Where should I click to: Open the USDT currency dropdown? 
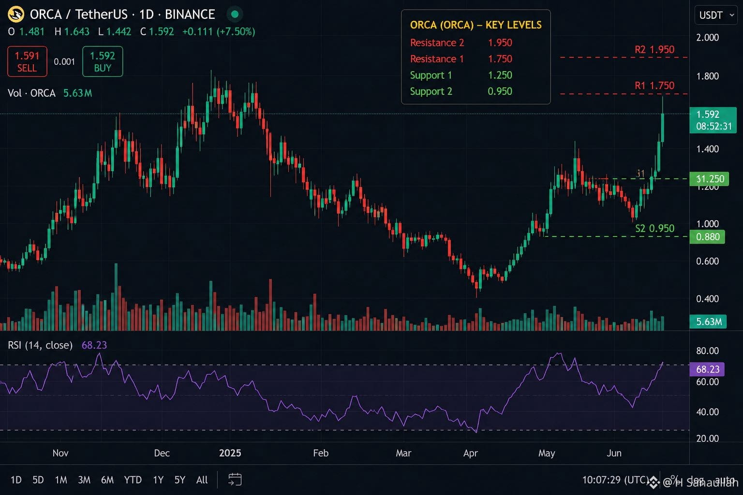point(716,15)
